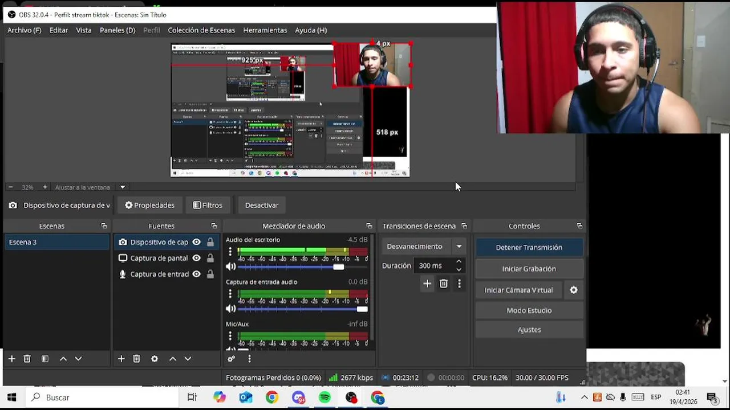Image resolution: width=730 pixels, height=410 pixels.
Task: Pop out the Transiciones de escena dock
Action: (x=464, y=226)
